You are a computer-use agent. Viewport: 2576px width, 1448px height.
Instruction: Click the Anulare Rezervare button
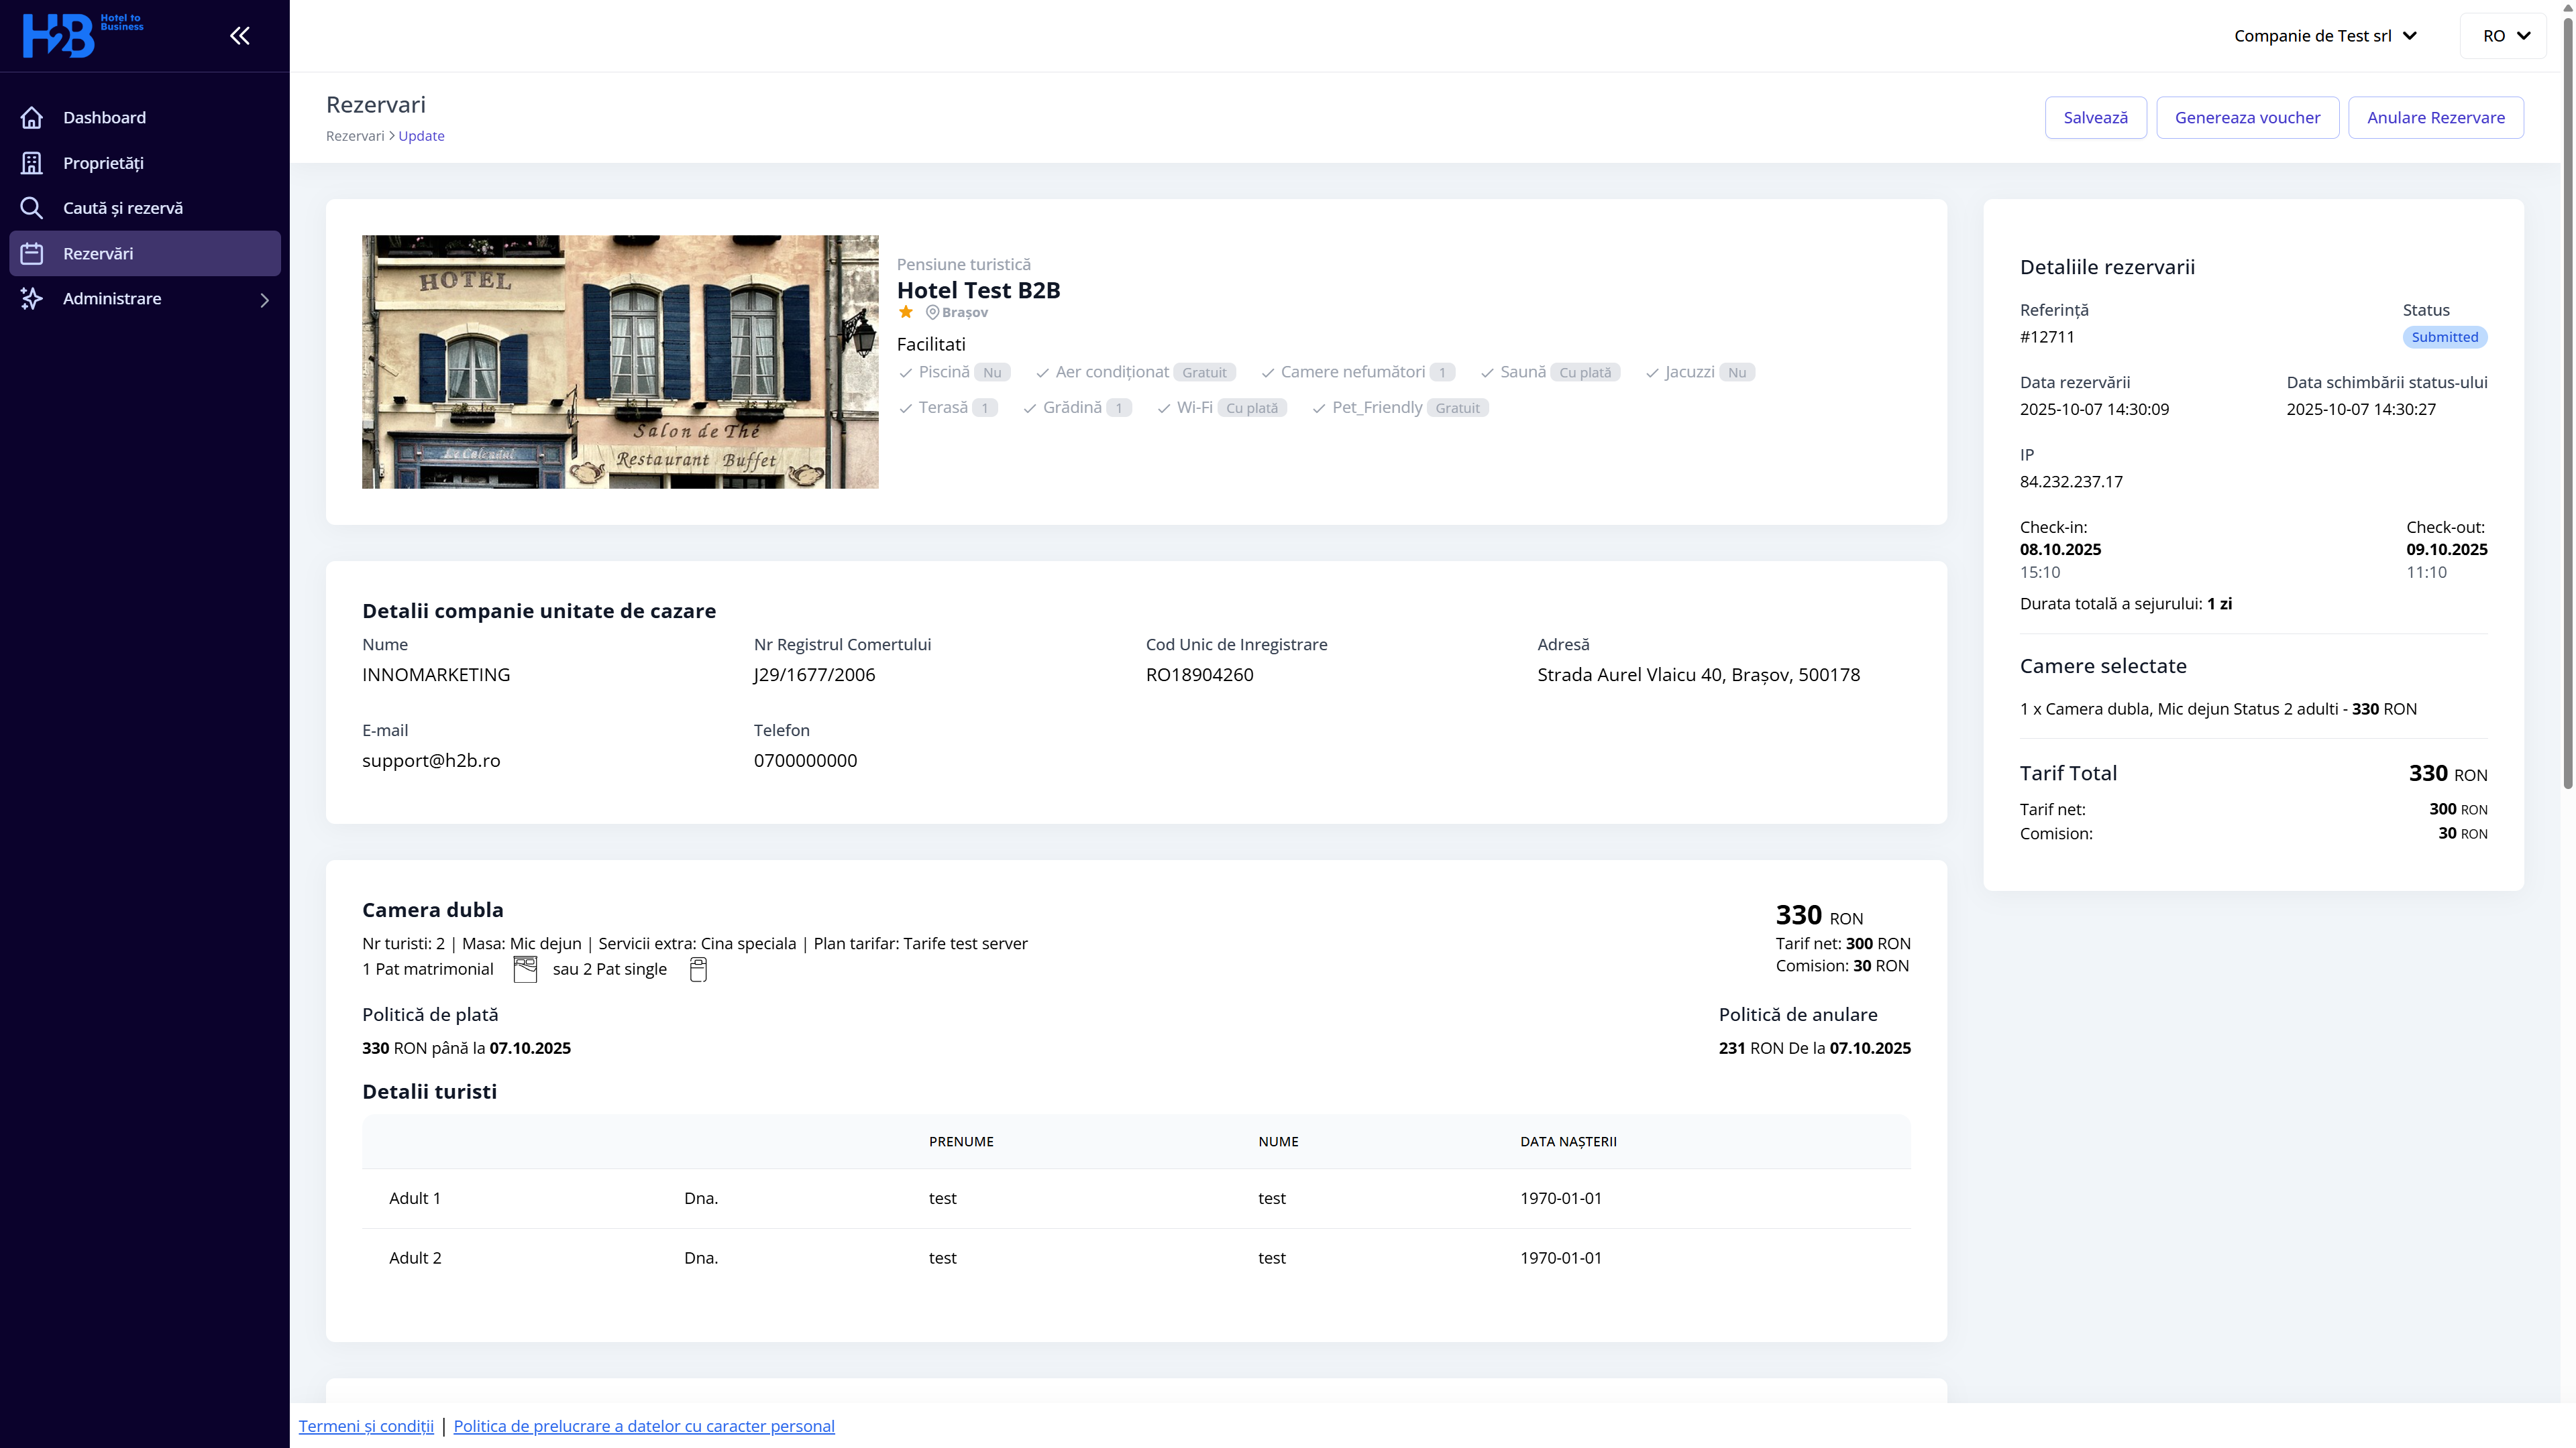[x=2435, y=118]
